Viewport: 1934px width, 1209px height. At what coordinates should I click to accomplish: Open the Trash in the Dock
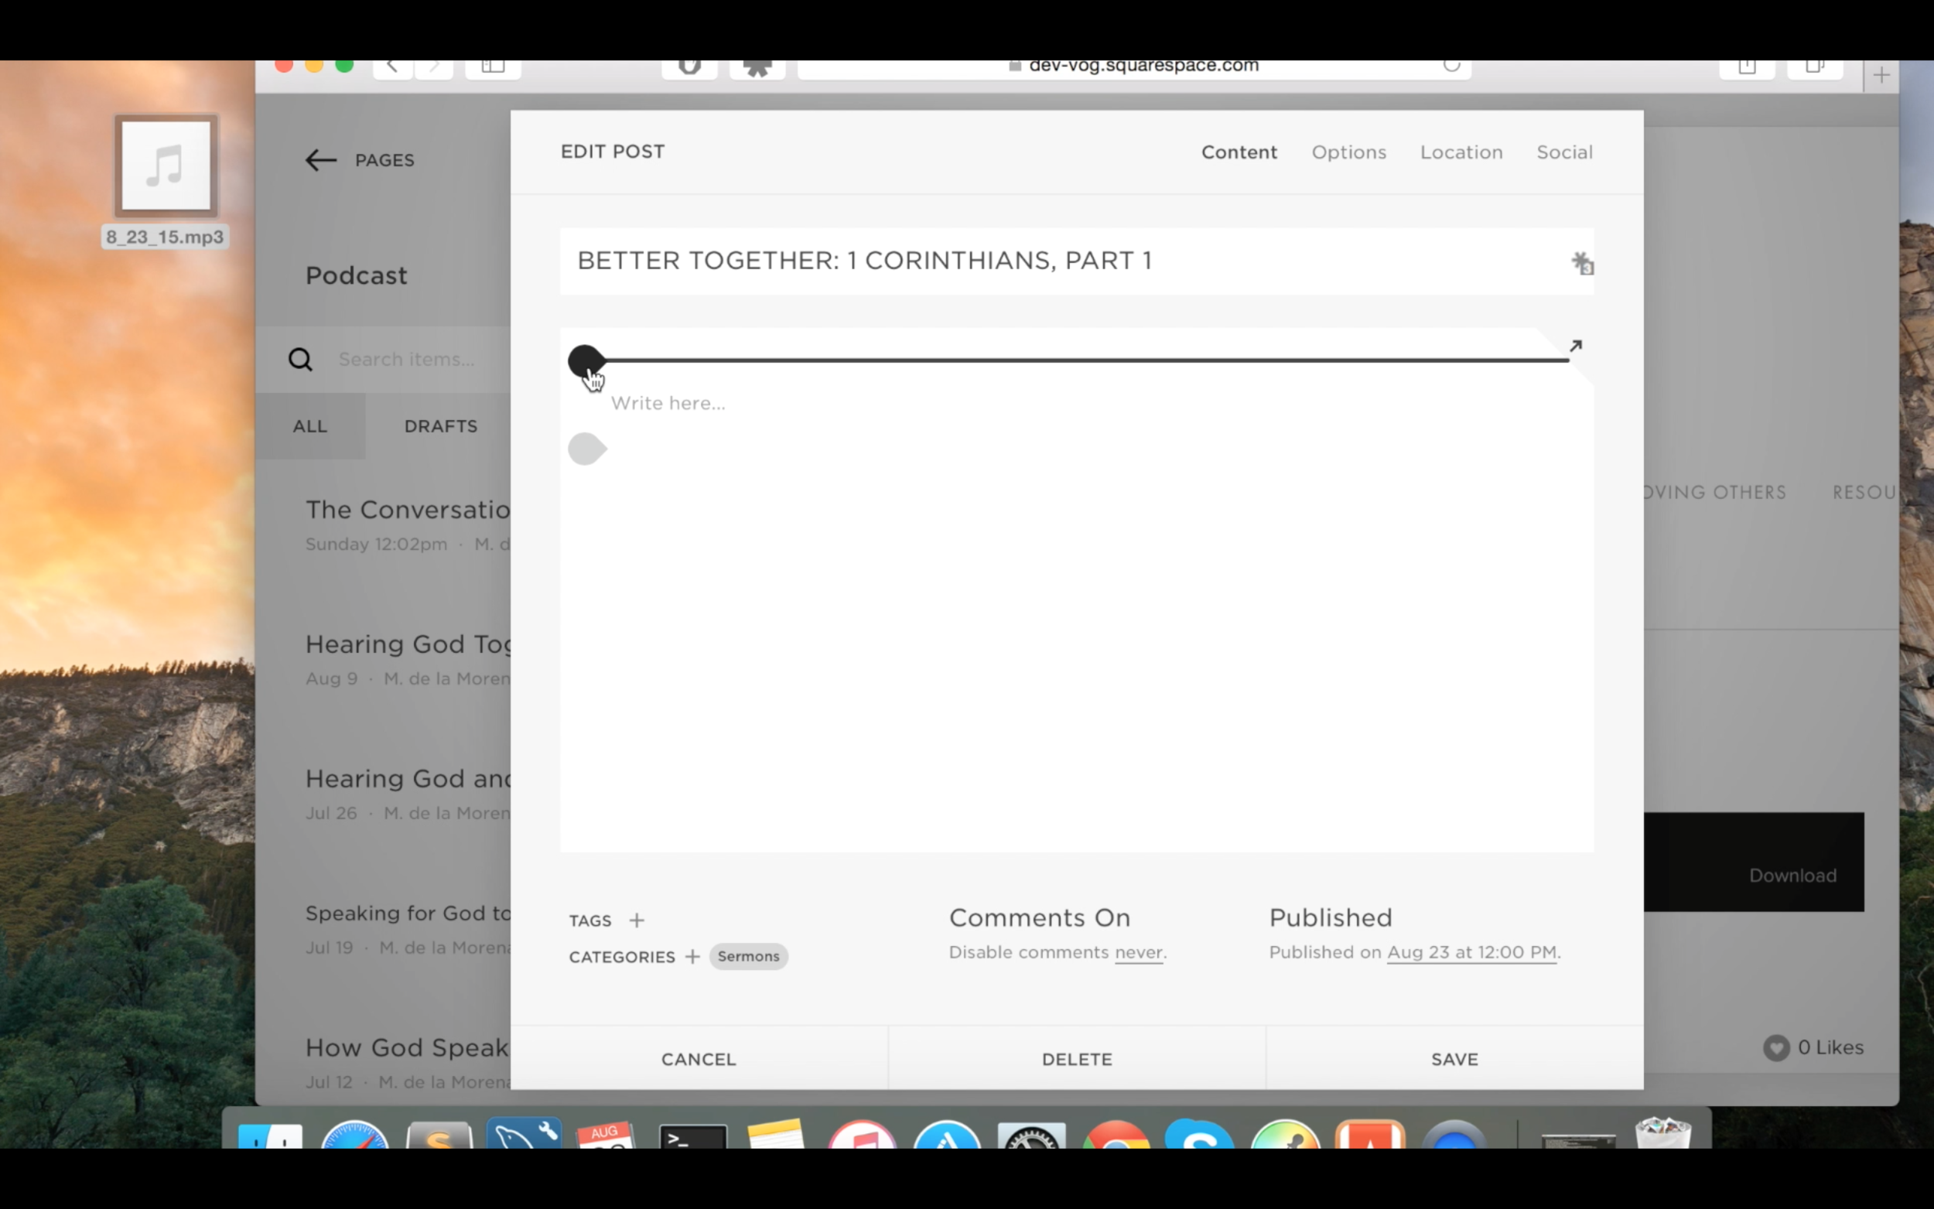click(x=1663, y=1134)
